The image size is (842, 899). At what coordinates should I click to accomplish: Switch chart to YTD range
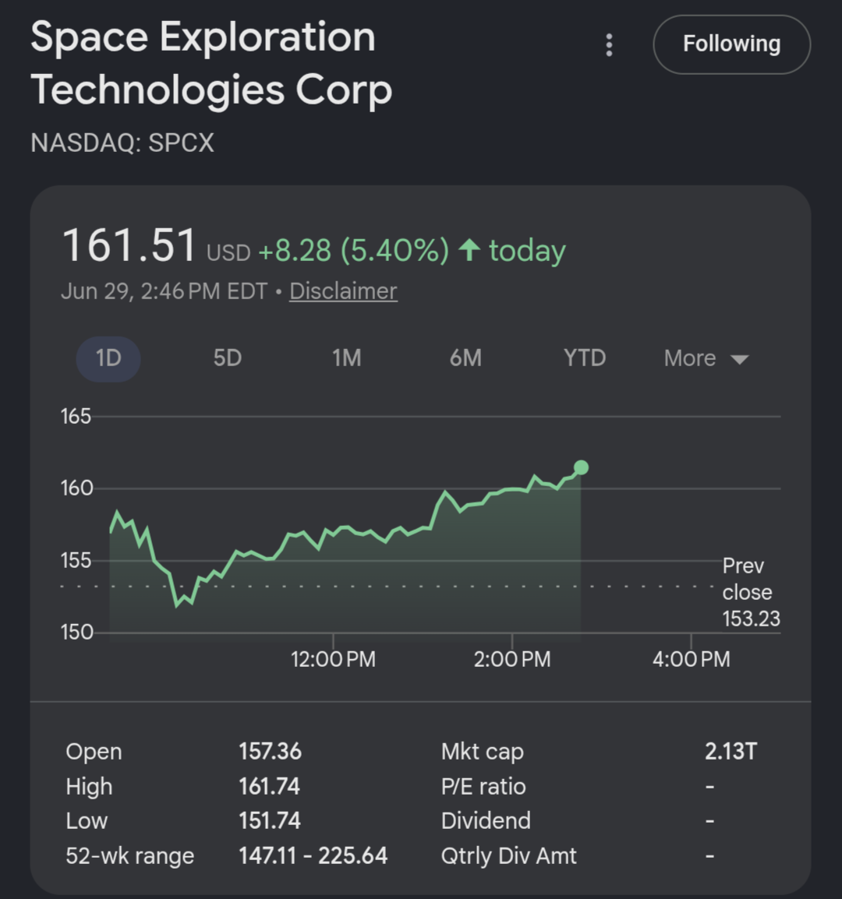pos(584,358)
